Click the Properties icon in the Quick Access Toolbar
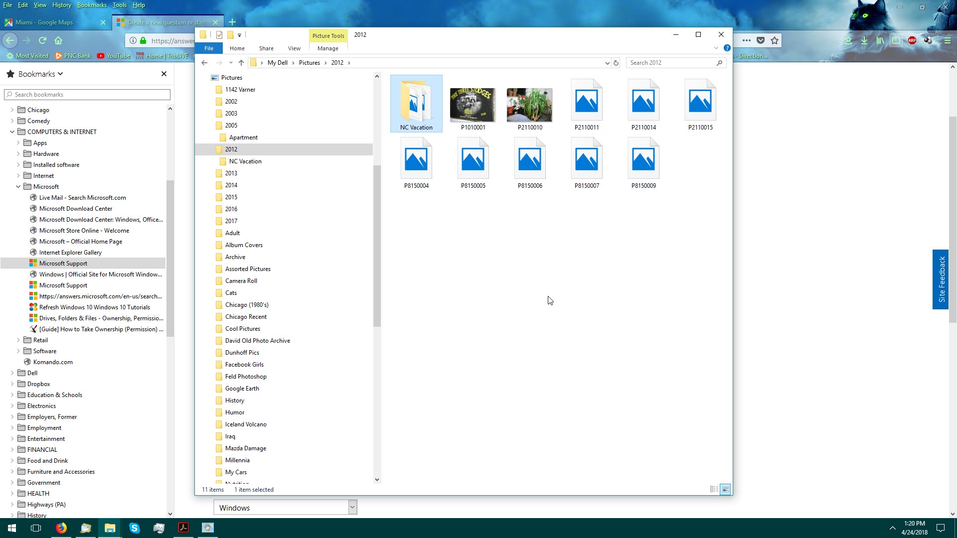This screenshot has width=957, height=538. click(x=219, y=35)
